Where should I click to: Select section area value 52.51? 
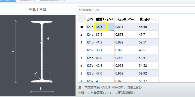coord(148,42)
